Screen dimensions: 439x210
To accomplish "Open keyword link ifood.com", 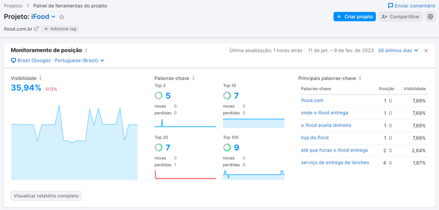I will point(312,100).
